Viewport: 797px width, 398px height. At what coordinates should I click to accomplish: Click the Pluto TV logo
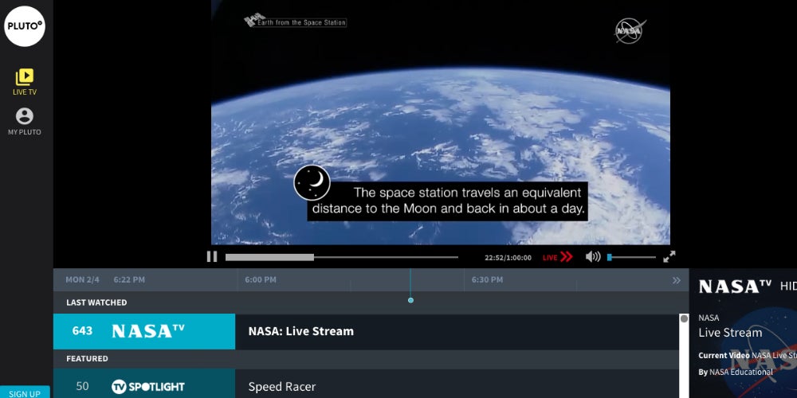25,25
